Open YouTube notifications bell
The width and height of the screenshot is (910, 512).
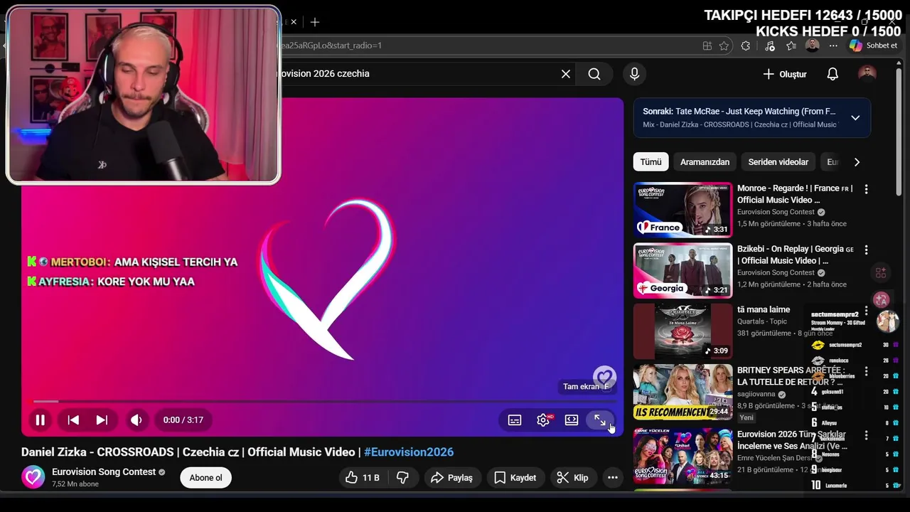tap(833, 74)
